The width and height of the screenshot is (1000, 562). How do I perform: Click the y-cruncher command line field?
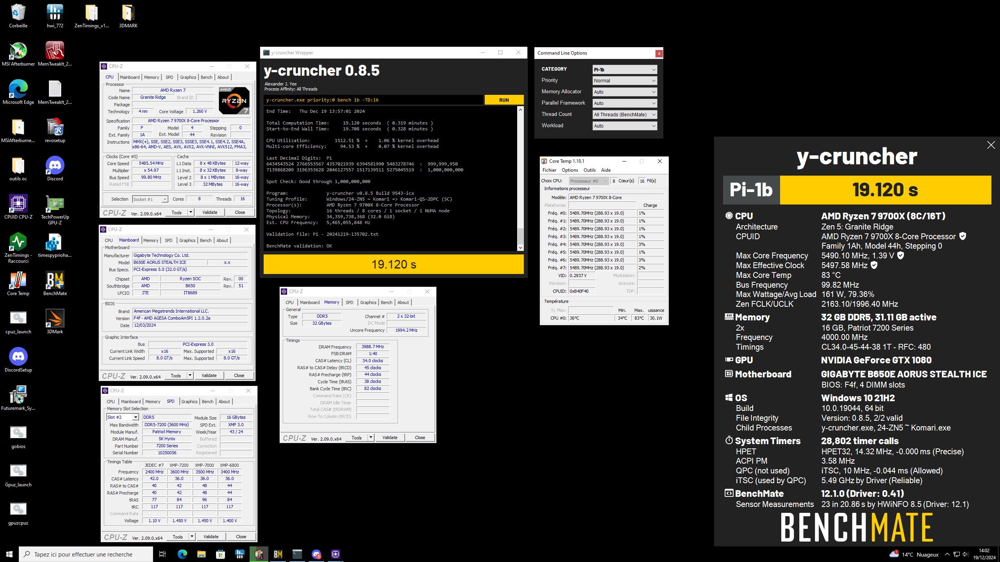373,100
